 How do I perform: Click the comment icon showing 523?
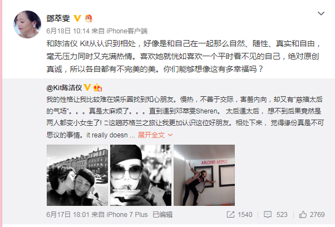[x=275, y=215]
